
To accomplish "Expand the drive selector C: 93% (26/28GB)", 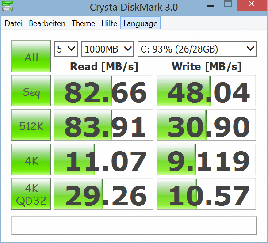I will (197, 49).
